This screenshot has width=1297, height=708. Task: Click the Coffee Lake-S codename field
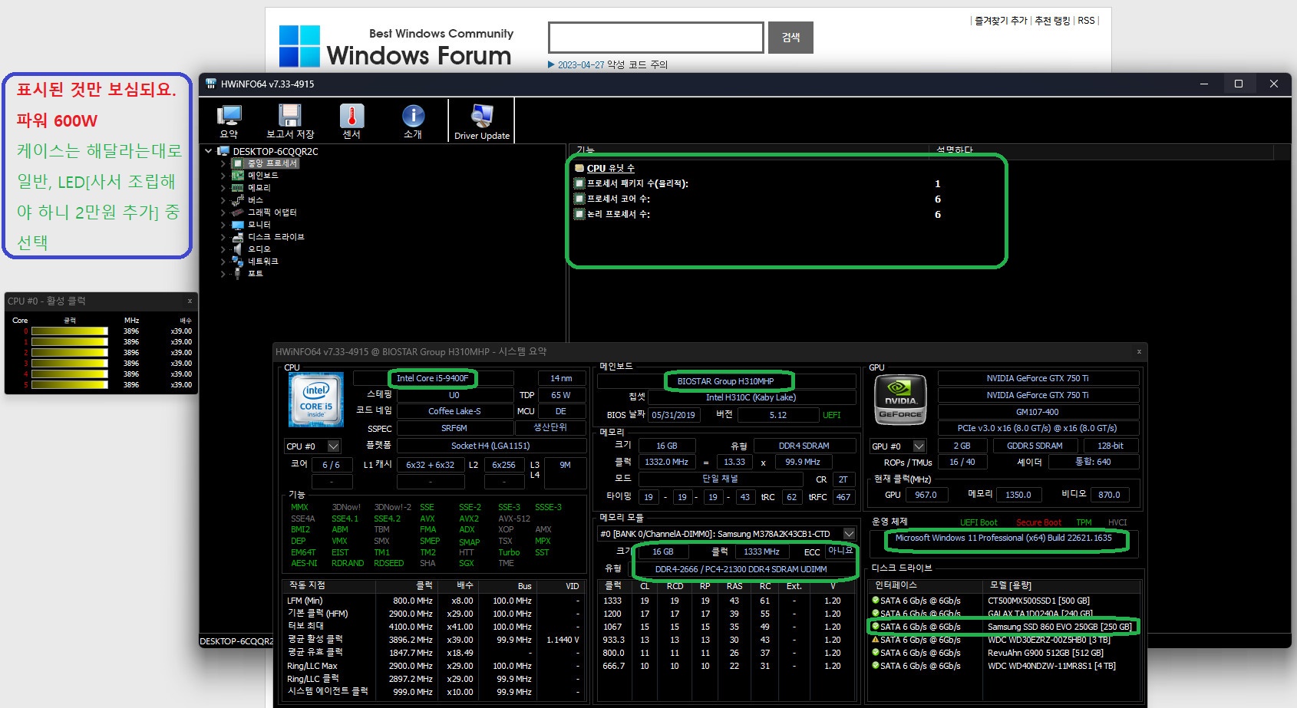pos(454,411)
